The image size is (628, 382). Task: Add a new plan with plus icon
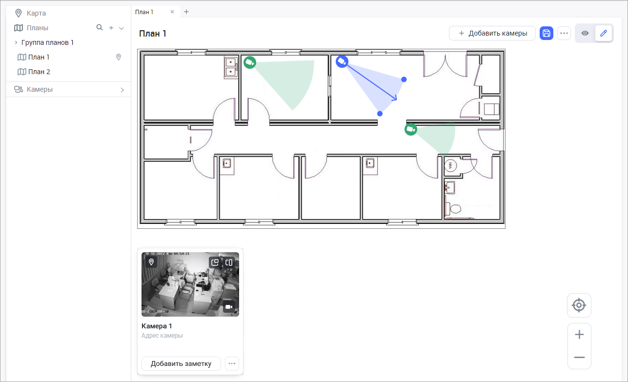111,28
